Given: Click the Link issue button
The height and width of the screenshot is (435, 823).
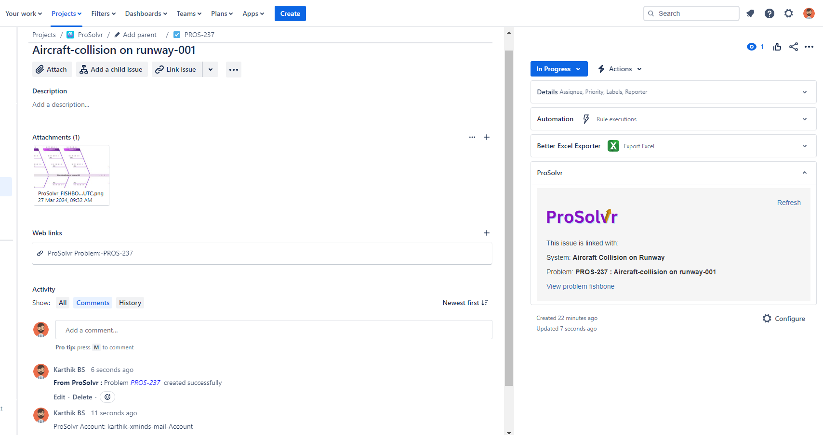Looking at the screenshot, I should tap(176, 69).
